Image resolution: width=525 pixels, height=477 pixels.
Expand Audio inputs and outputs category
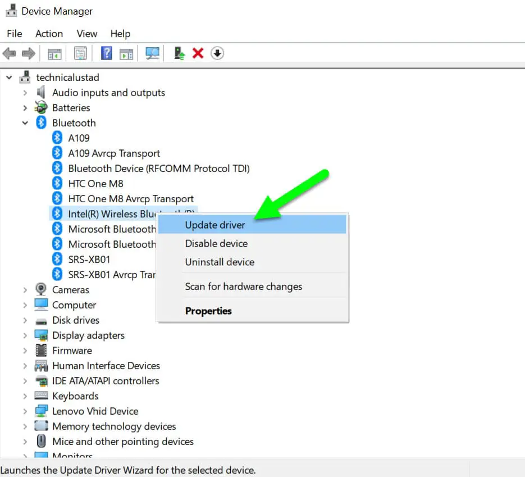coord(25,93)
